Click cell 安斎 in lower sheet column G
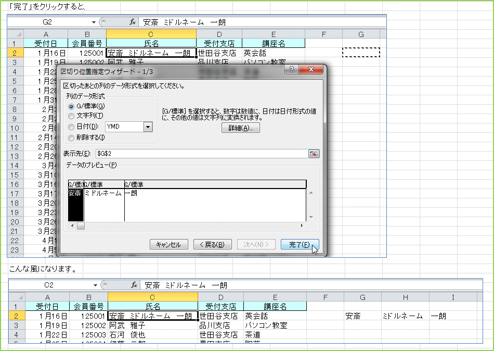The width and height of the screenshot is (494, 351). coord(362,316)
